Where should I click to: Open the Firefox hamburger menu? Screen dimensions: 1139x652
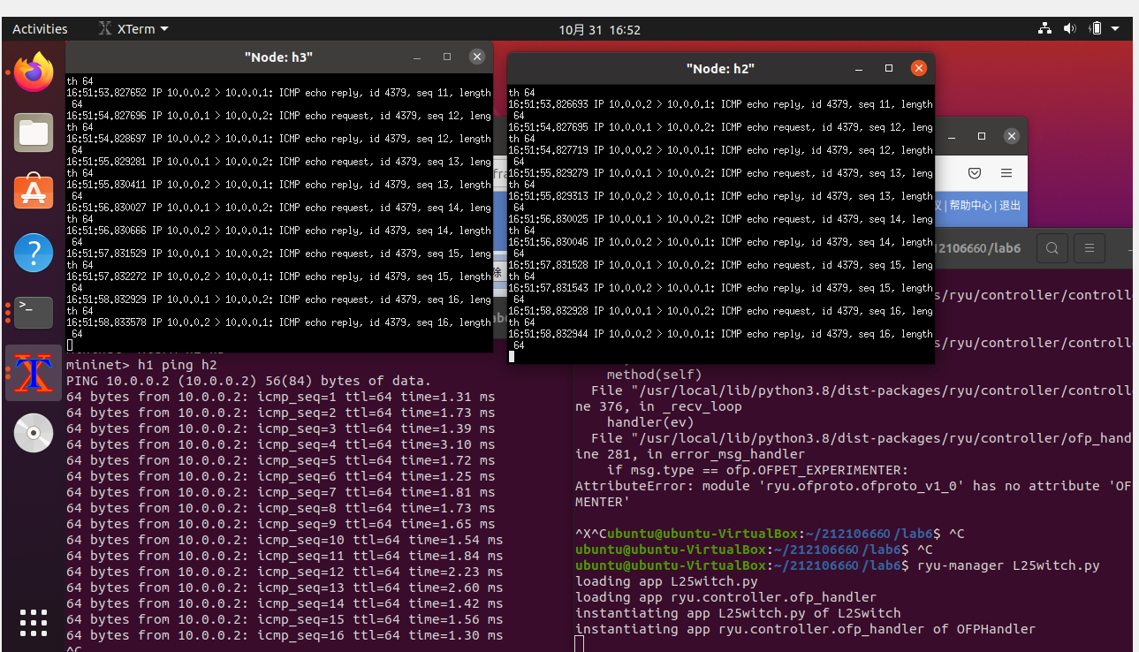[x=1006, y=173]
